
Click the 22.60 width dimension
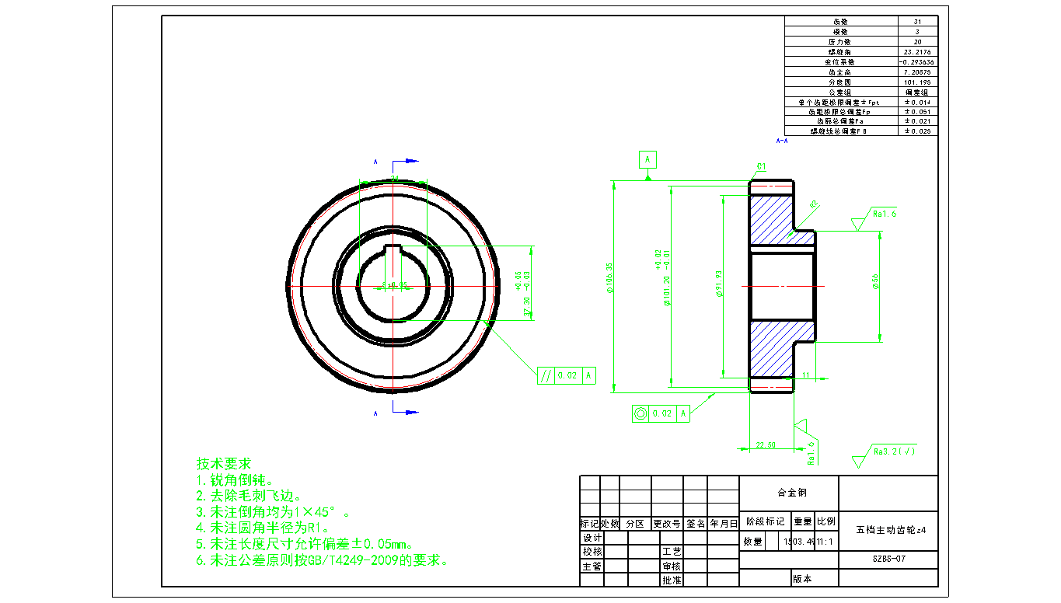(766, 445)
